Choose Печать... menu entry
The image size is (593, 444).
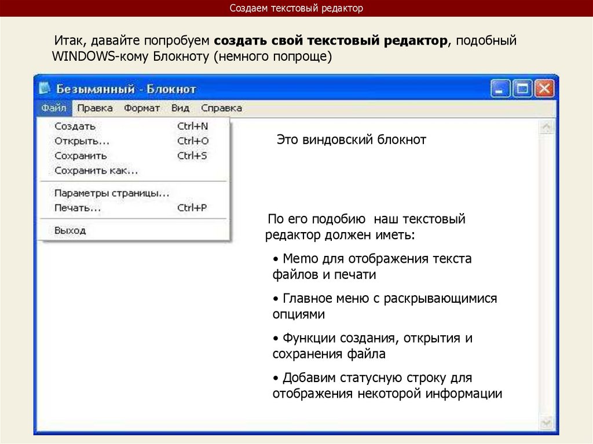133,208
